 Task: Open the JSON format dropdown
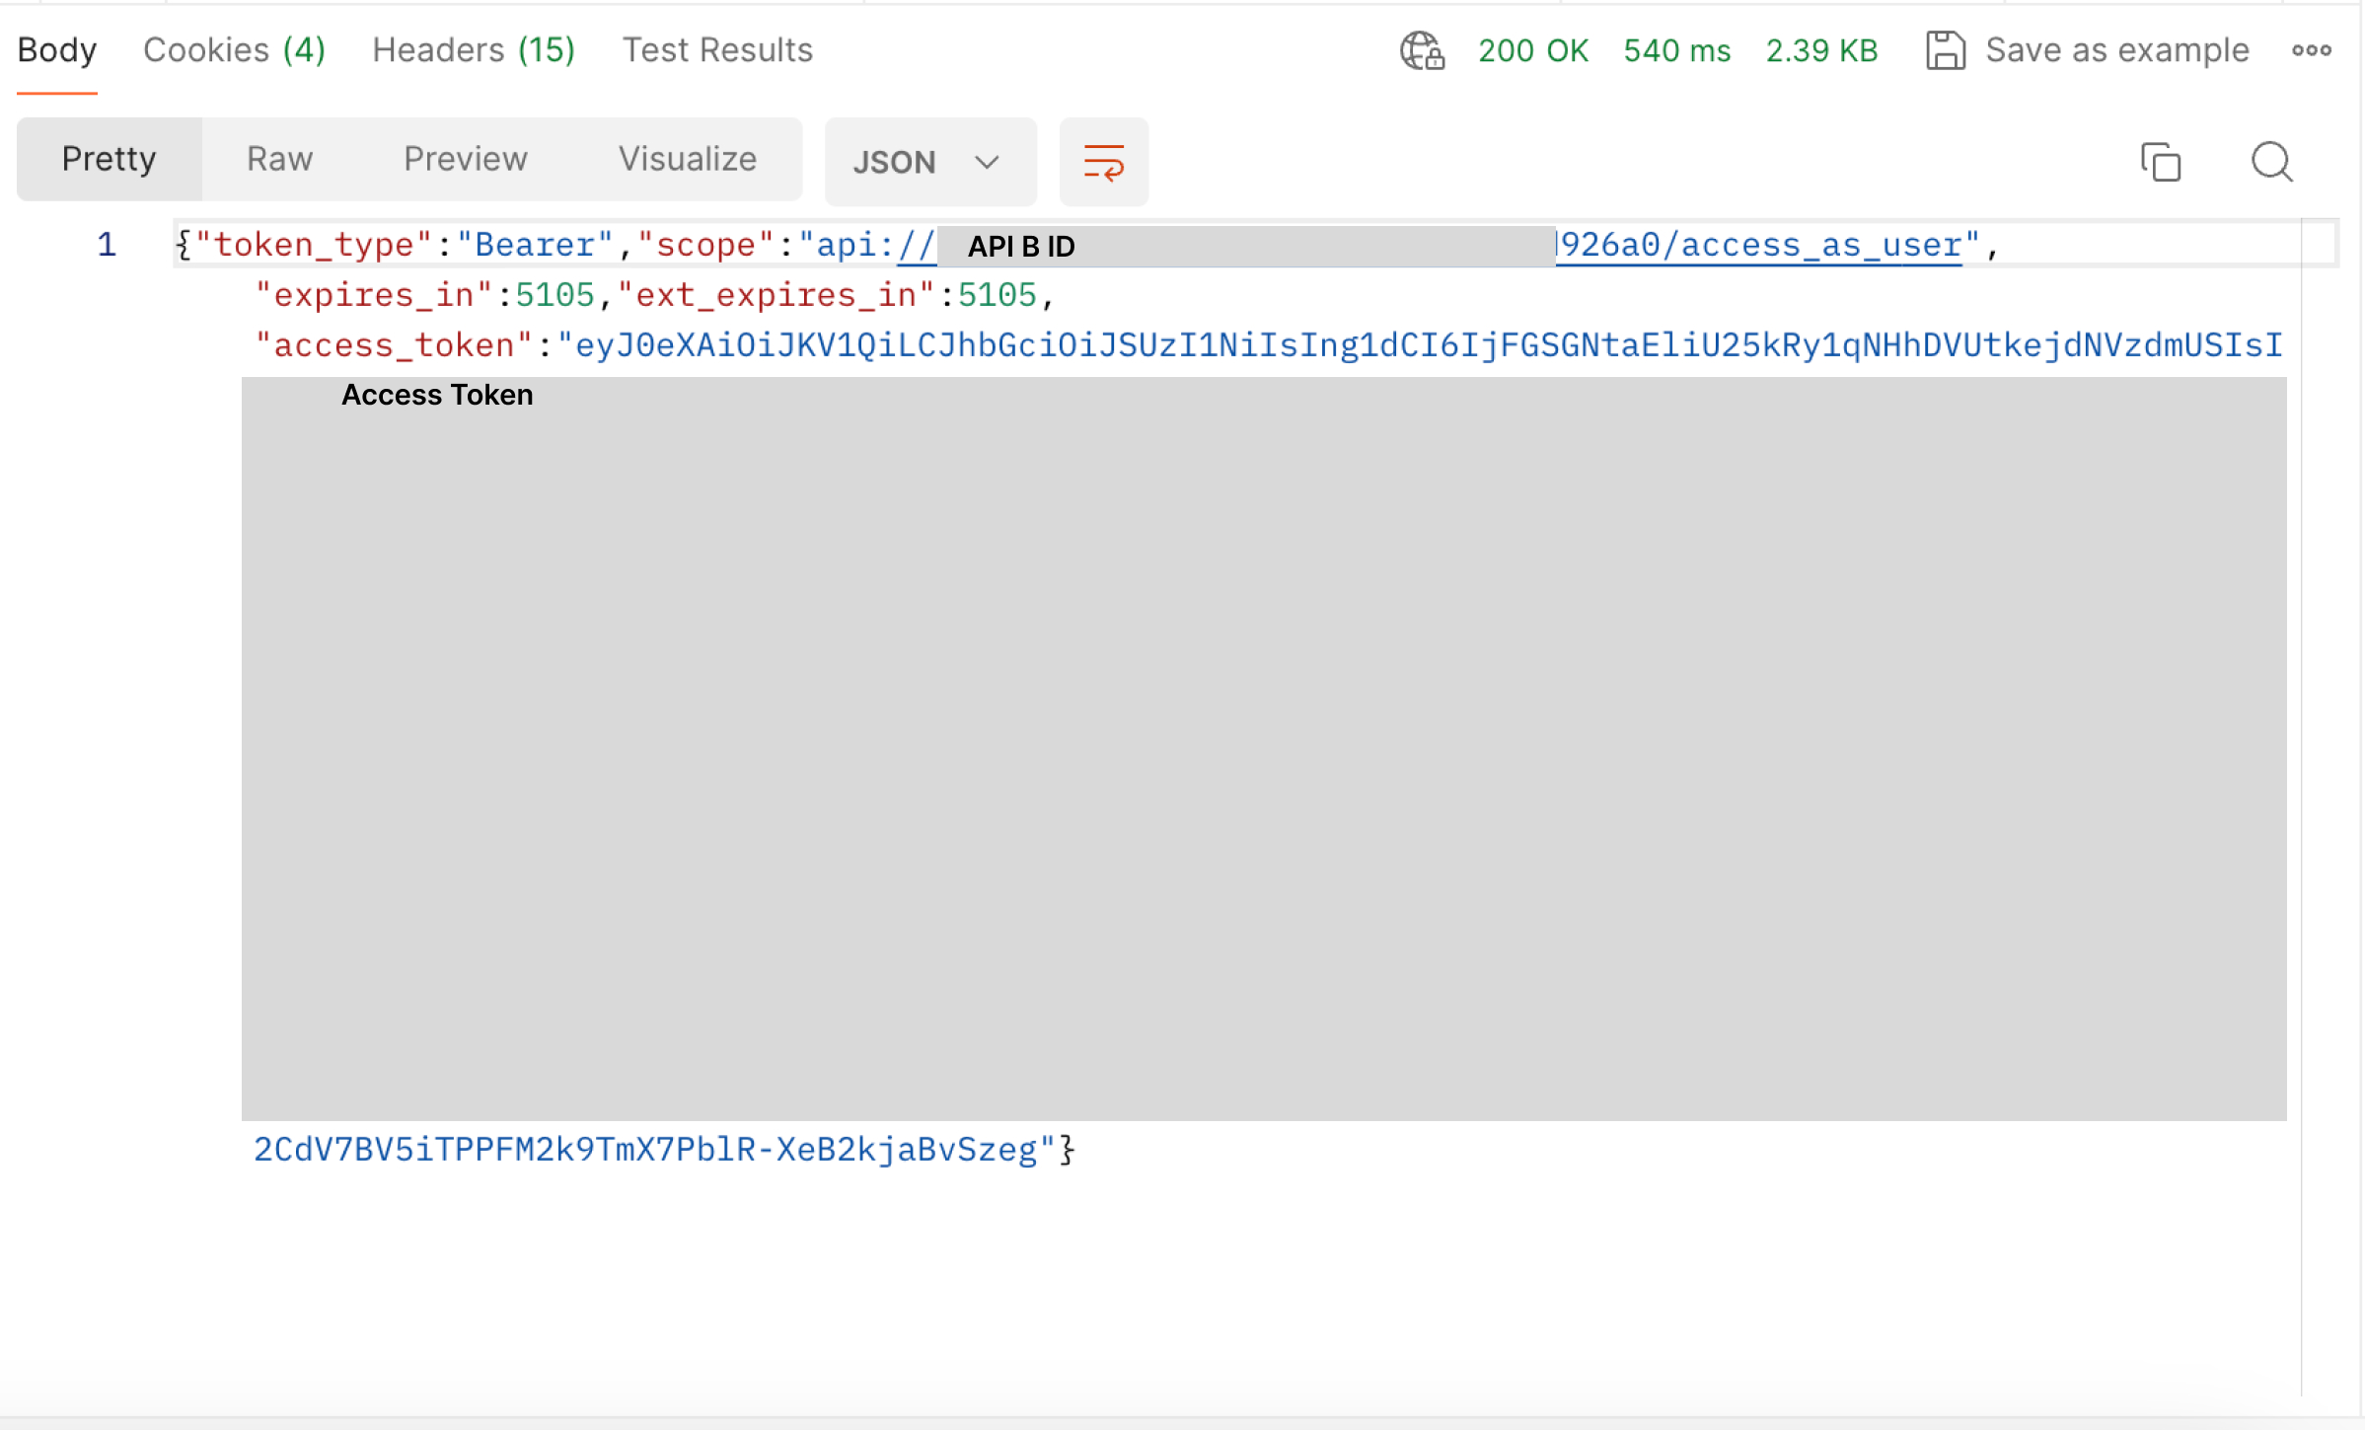[x=894, y=162]
